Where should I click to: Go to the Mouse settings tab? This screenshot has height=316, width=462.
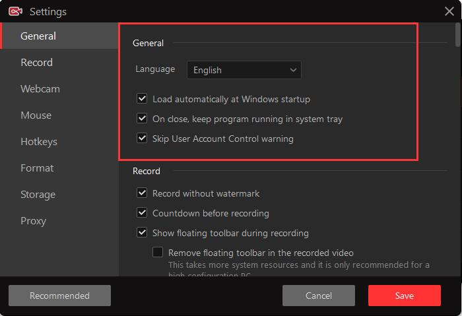(x=59, y=115)
